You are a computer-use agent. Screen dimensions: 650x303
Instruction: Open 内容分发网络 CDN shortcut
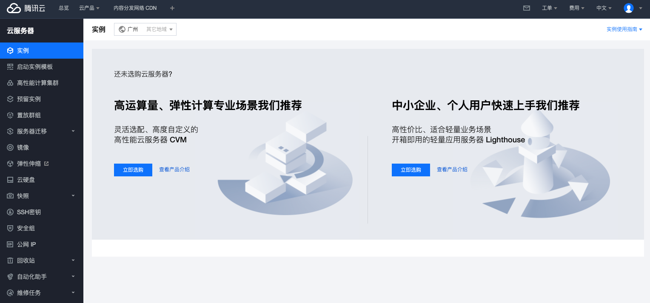tap(135, 8)
